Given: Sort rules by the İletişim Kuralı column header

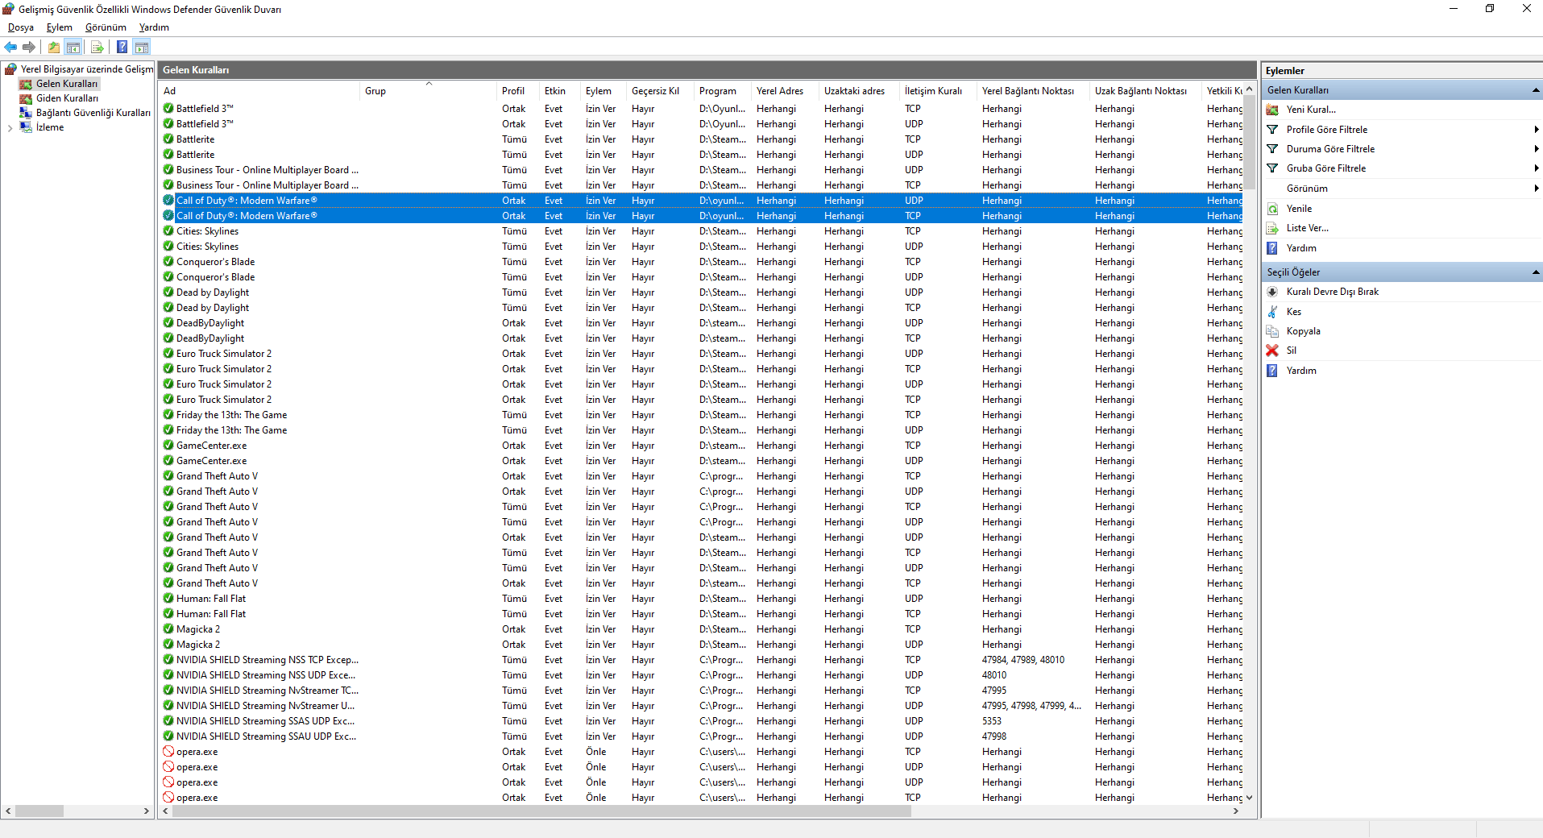Looking at the screenshot, I should point(938,91).
